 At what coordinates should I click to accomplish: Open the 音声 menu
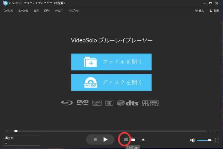point(36,11)
